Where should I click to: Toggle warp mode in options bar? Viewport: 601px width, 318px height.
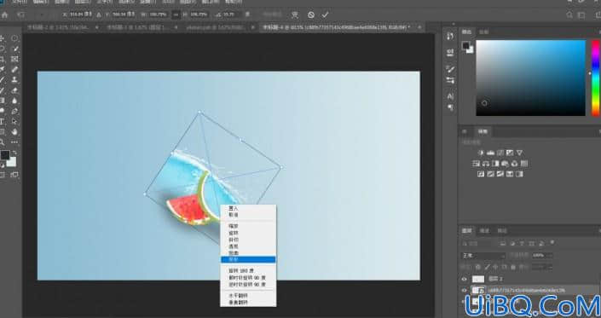coord(294,15)
